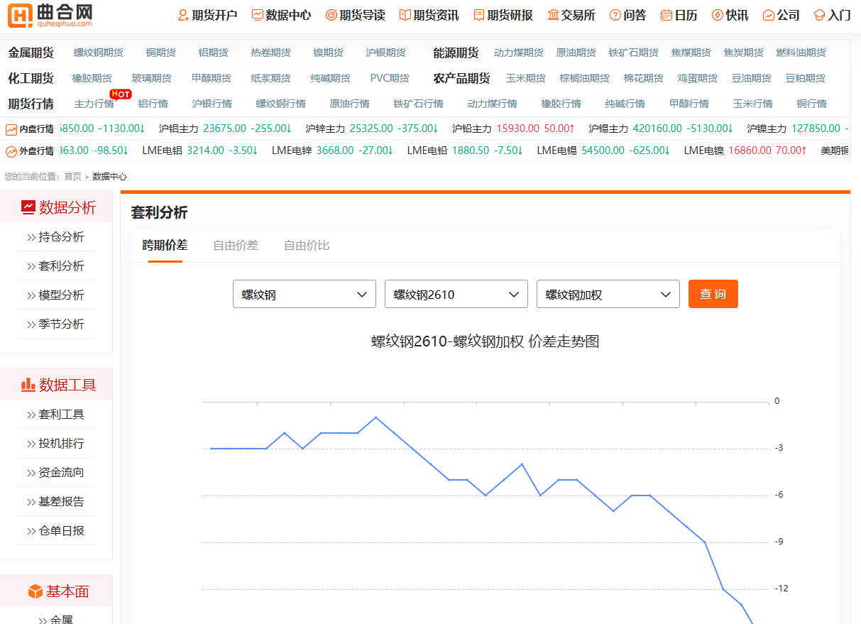This screenshot has width=861, height=624.
Task: Click the 玻璃期货 link
Action: click(152, 78)
